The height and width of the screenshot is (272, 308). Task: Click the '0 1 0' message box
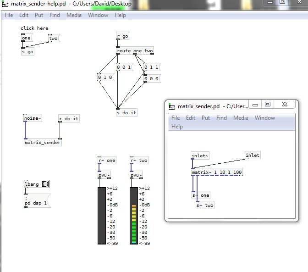point(105,78)
